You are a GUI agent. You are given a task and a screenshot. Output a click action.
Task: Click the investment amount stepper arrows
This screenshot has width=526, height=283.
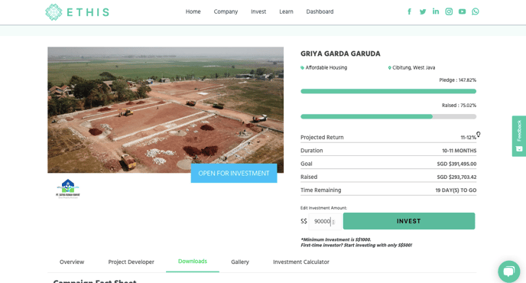click(x=333, y=222)
